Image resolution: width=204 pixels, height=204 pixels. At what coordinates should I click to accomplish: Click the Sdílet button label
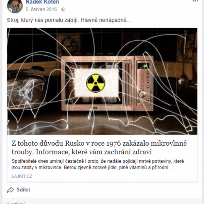click(x=23, y=190)
